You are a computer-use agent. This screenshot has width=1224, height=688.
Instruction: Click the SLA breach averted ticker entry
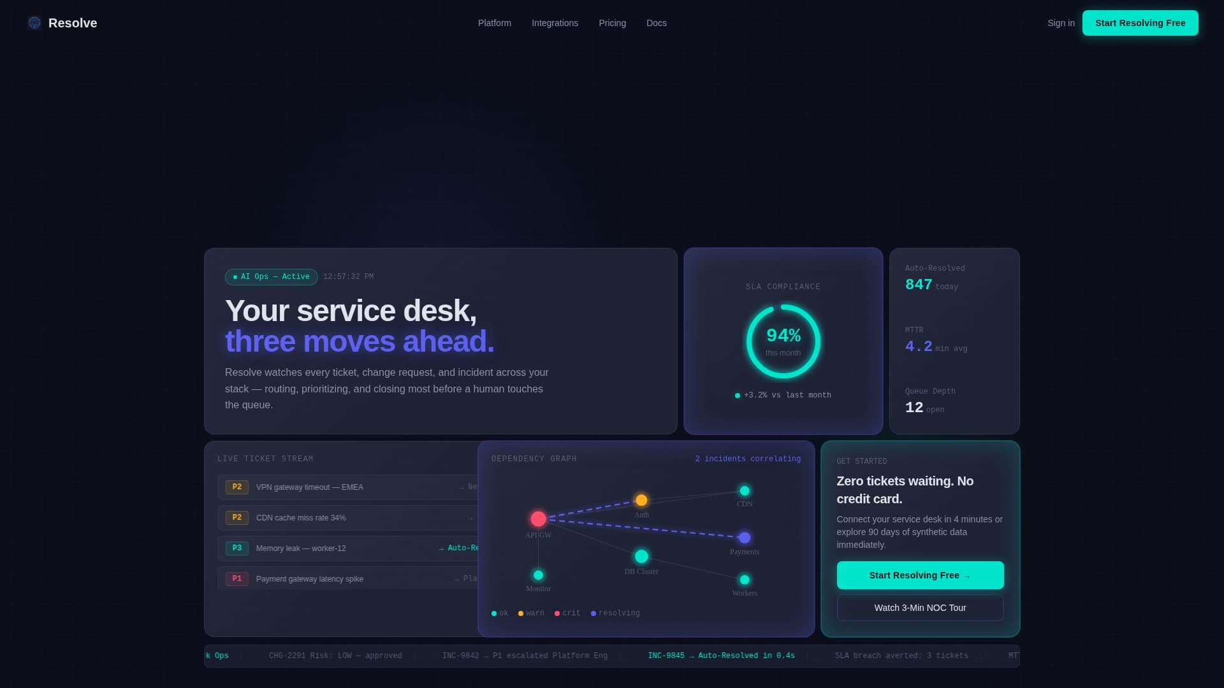tap(901, 656)
